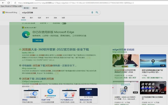Select the 网页 search tab
This screenshot has width=168, height=105.
[23, 18]
